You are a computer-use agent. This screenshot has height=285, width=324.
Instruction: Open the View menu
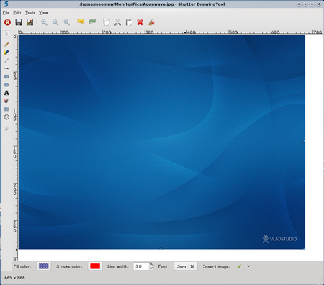tap(43, 12)
